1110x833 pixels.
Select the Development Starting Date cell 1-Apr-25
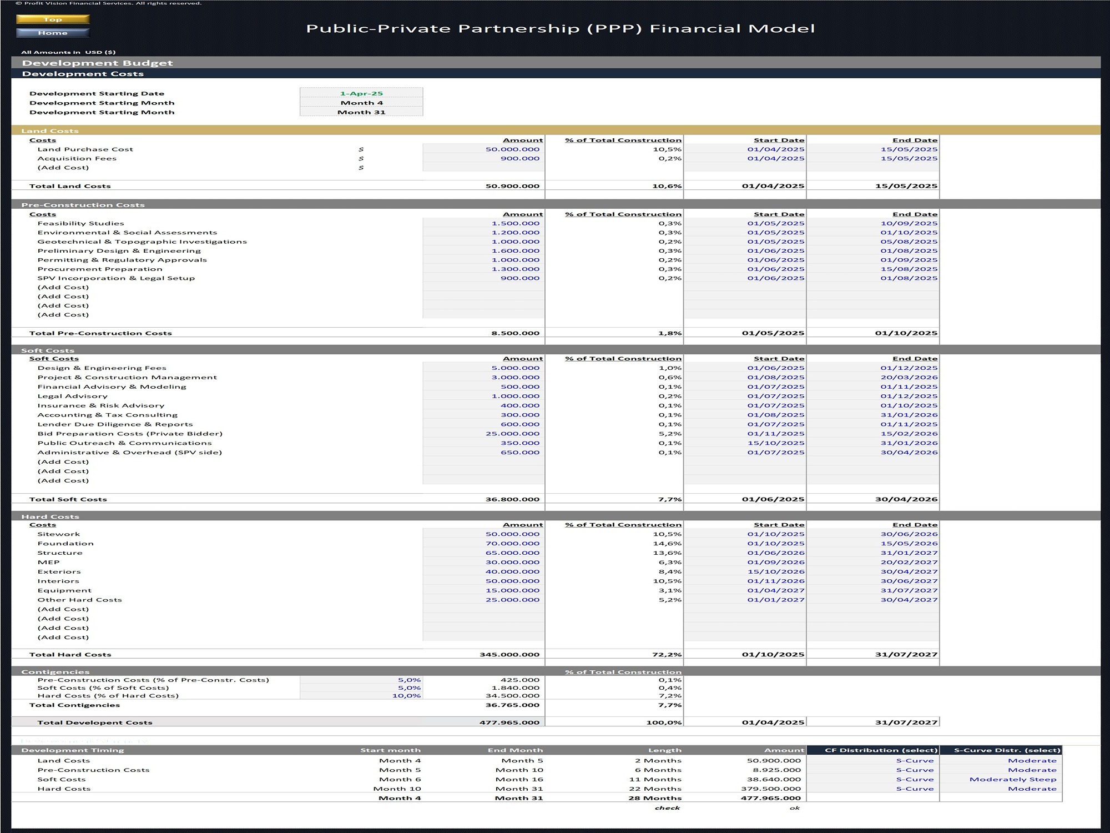361,93
